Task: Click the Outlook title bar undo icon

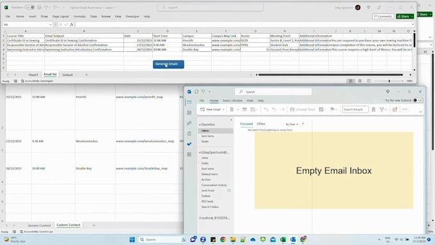Action: (203, 91)
